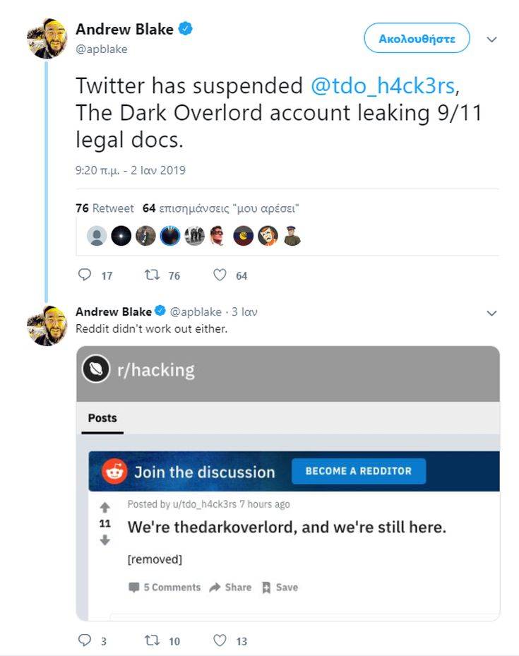The width and height of the screenshot is (519, 656).
Task: Open the @tdo_h4ck3rs mention link
Action: [x=382, y=85]
